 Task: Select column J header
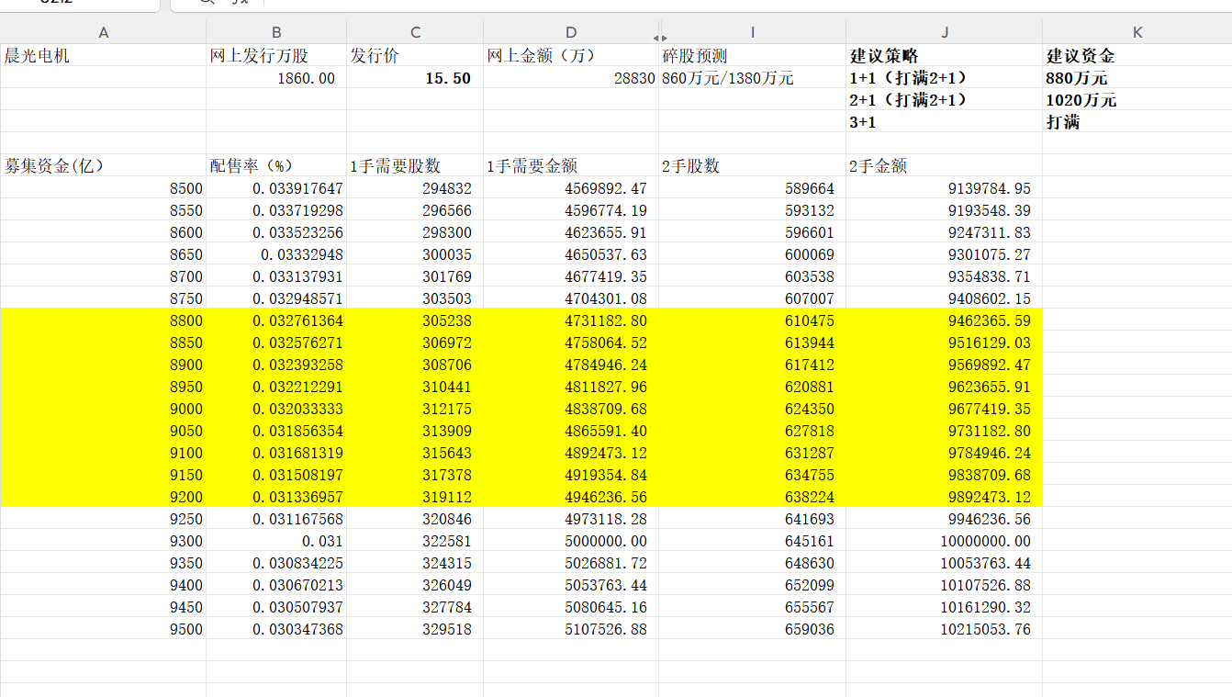[944, 33]
